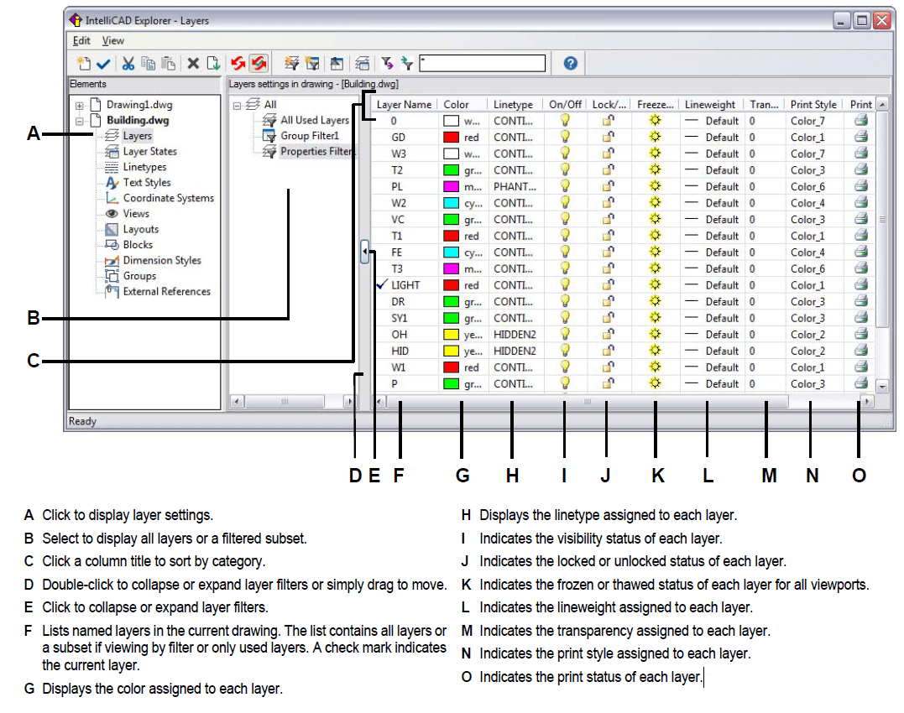904x713 pixels.
Task: Select Group Filter1 in filter tree
Action: (310, 136)
